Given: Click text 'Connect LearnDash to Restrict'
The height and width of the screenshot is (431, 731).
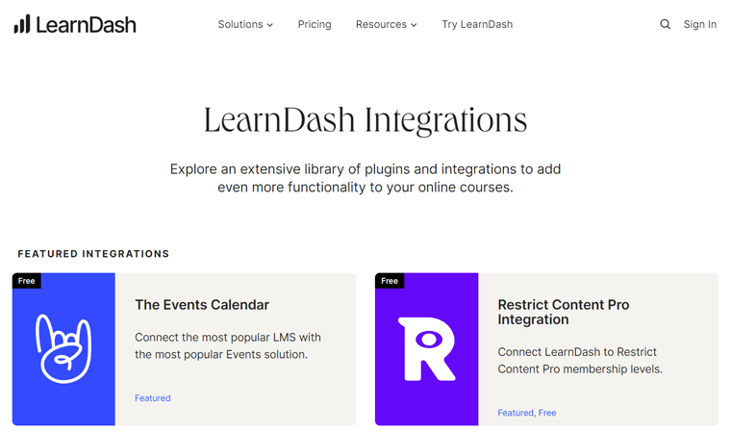Looking at the screenshot, I should tap(577, 352).
